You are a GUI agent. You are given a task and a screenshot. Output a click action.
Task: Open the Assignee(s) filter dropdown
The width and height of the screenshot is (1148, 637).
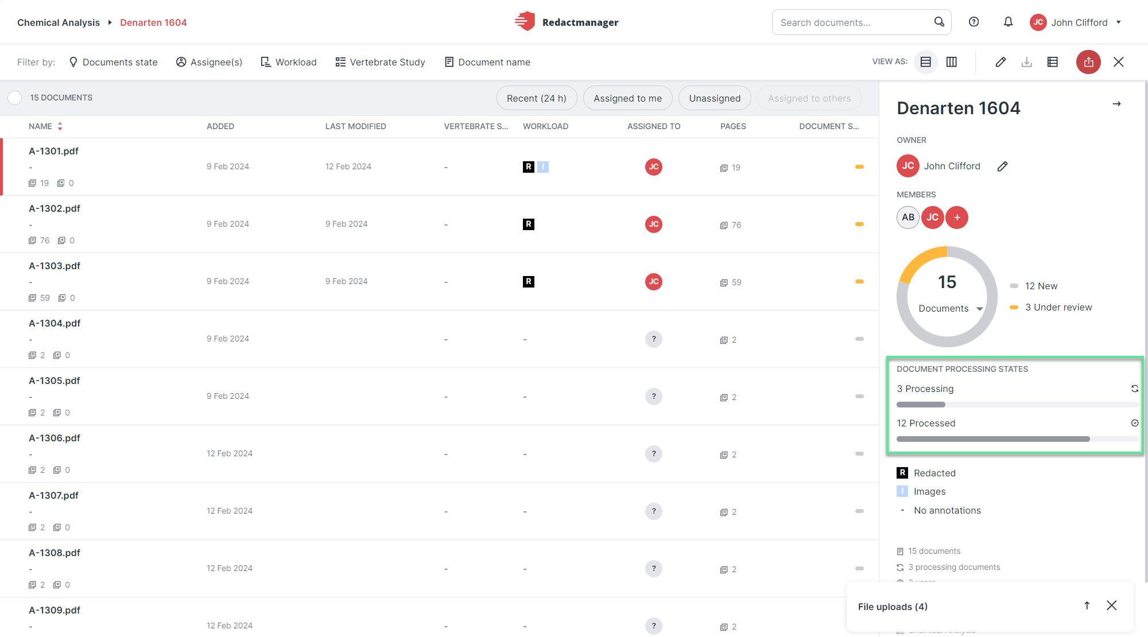209,62
